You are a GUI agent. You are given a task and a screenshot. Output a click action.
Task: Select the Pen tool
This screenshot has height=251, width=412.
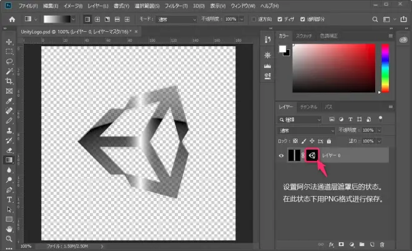pos(9,190)
